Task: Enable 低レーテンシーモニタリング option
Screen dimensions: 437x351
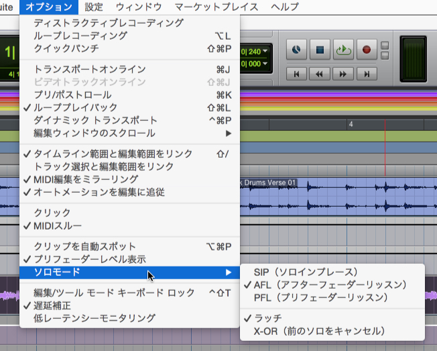Action: (x=129, y=318)
